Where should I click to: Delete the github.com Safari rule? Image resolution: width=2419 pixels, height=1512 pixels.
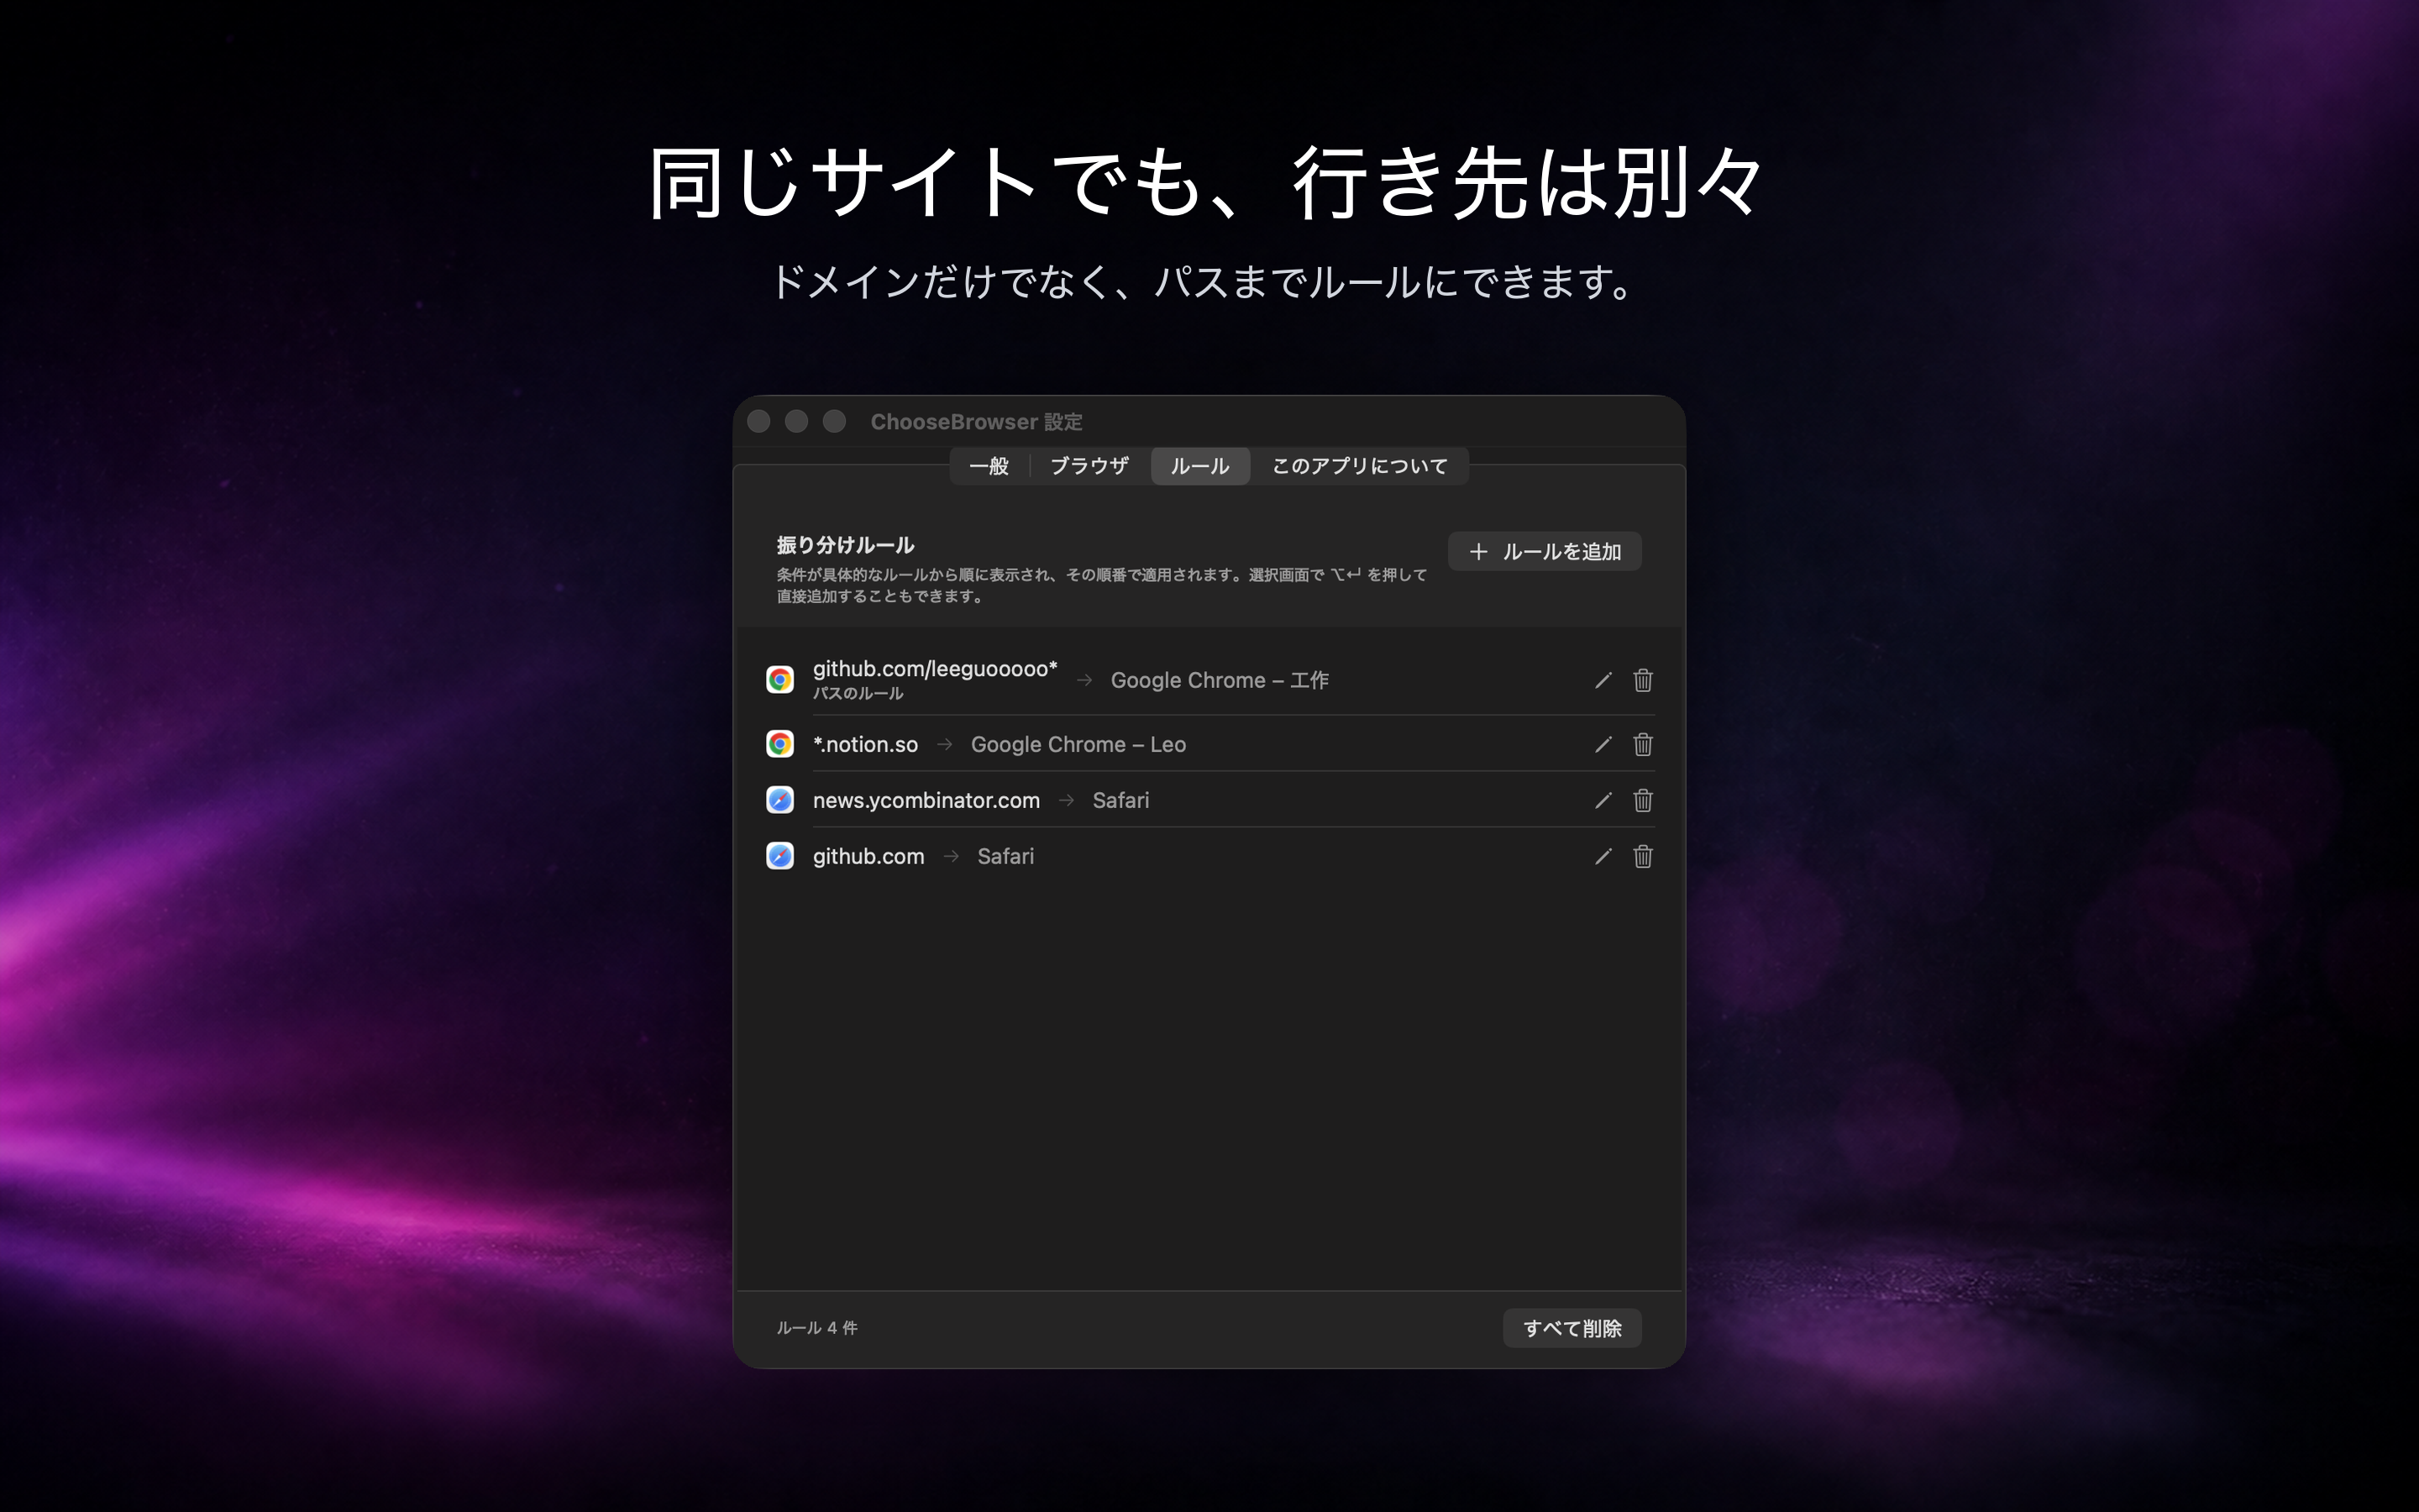(x=1642, y=856)
